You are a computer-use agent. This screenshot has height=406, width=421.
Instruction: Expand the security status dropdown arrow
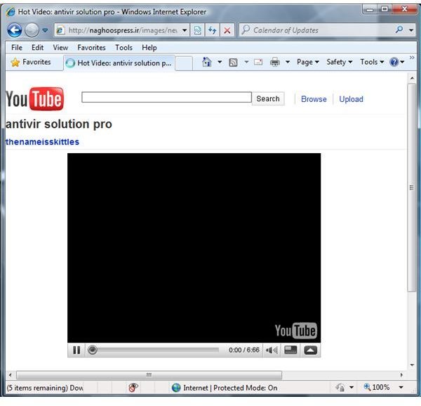click(x=352, y=388)
